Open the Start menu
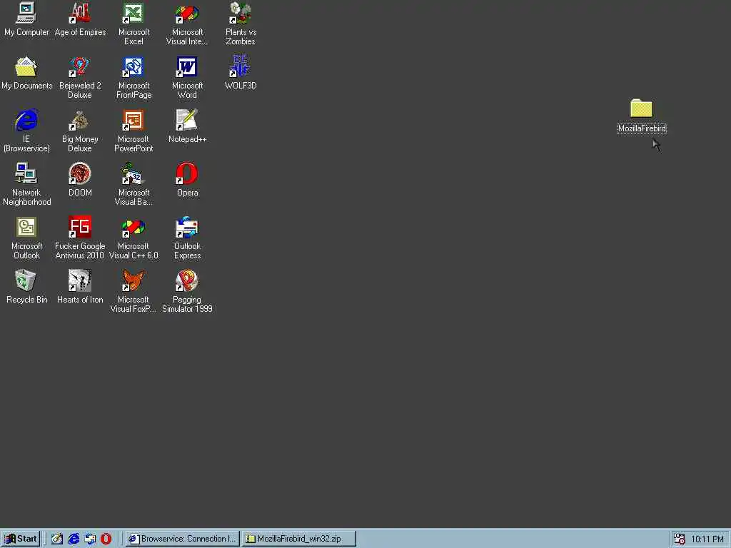 [x=21, y=539]
